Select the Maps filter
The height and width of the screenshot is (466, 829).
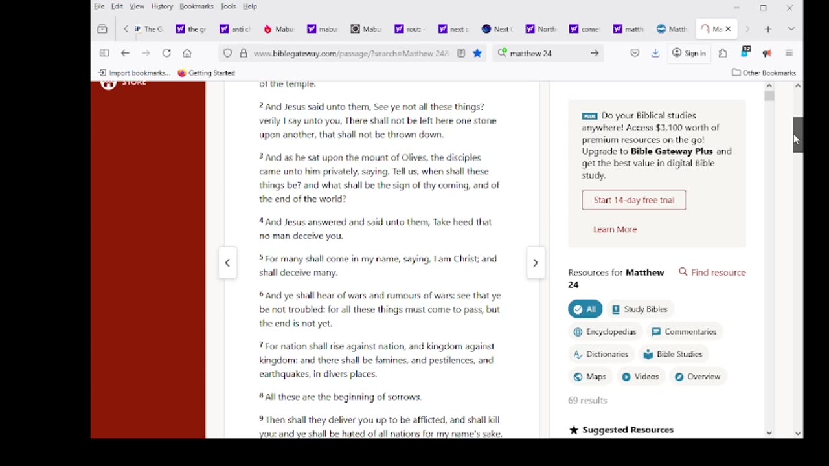(x=590, y=377)
